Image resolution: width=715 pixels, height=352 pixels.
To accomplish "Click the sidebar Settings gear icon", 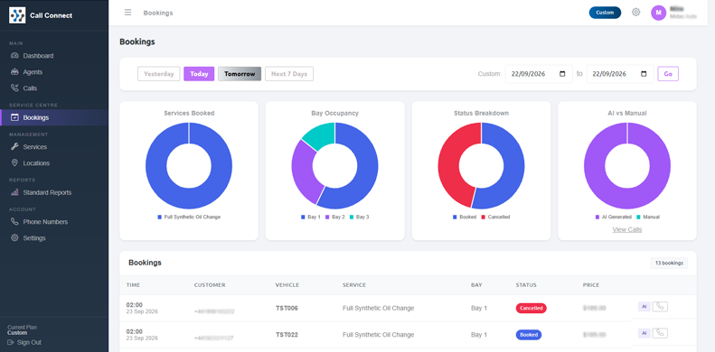I will (x=14, y=237).
